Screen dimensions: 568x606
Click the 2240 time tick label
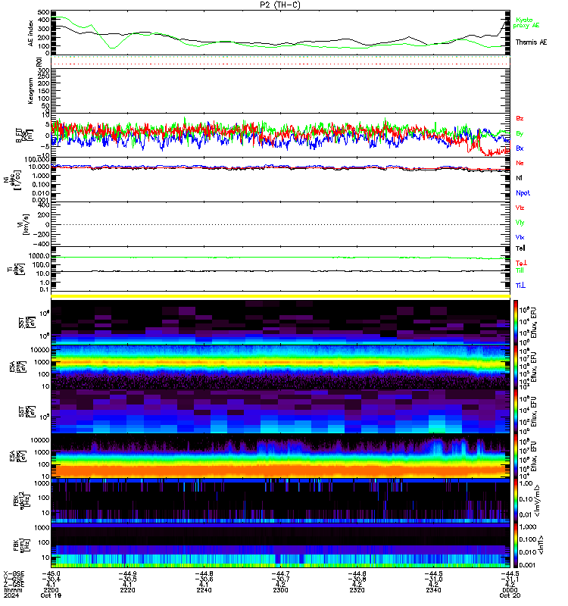coord(204,590)
